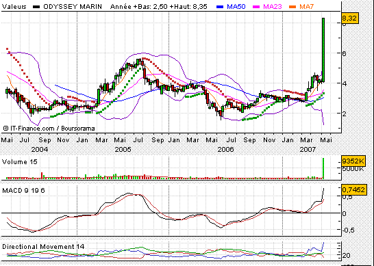
Task: Click the tall green volume spike bar
Action: tap(323, 168)
